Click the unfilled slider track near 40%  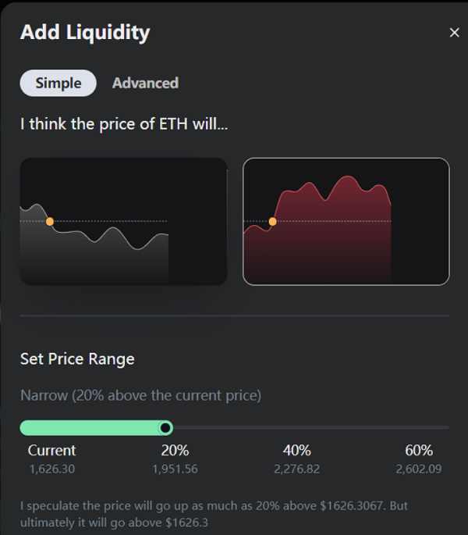pyautogui.click(x=297, y=427)
